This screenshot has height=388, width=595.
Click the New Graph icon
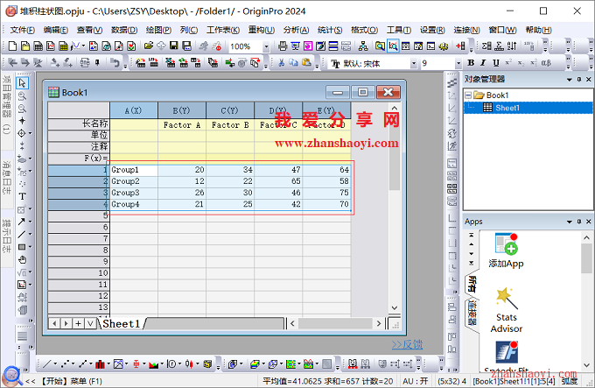(x=51, y=46)
